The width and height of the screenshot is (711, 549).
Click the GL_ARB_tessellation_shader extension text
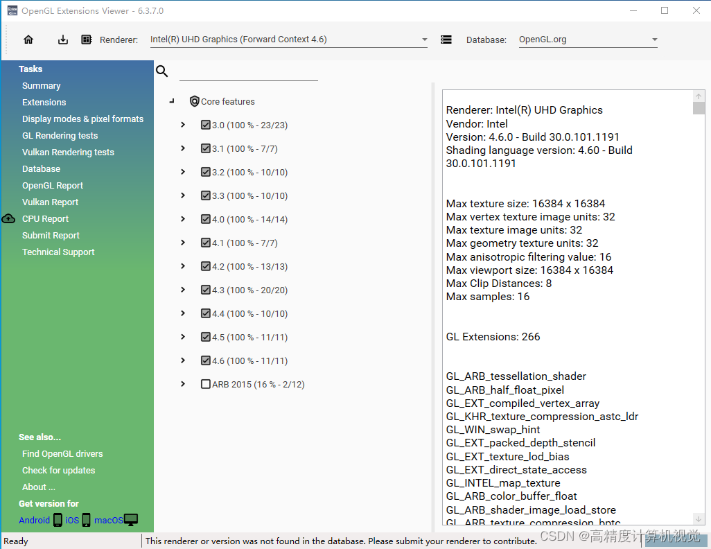coord(516,376)
